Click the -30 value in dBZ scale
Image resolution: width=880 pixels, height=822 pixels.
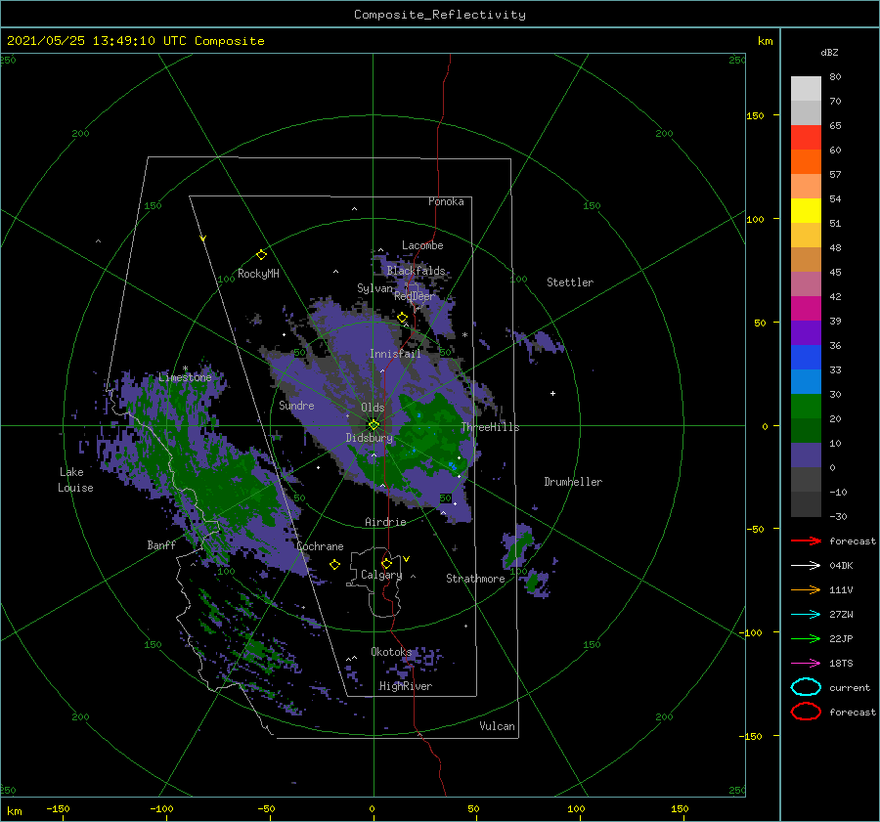tap(838, 516)
